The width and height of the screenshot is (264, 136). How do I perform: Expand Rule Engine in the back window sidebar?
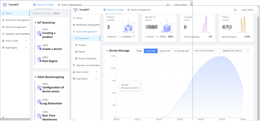26,48
